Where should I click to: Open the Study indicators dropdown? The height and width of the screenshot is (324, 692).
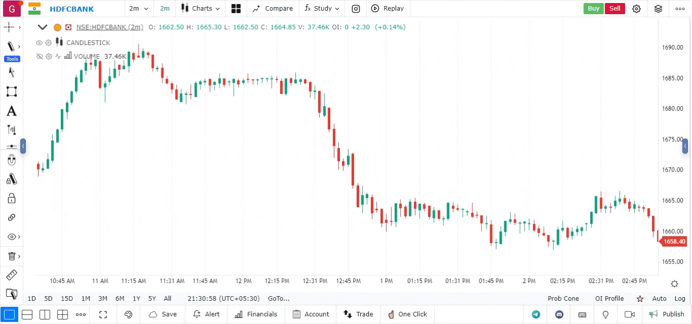tap(322, 9)
